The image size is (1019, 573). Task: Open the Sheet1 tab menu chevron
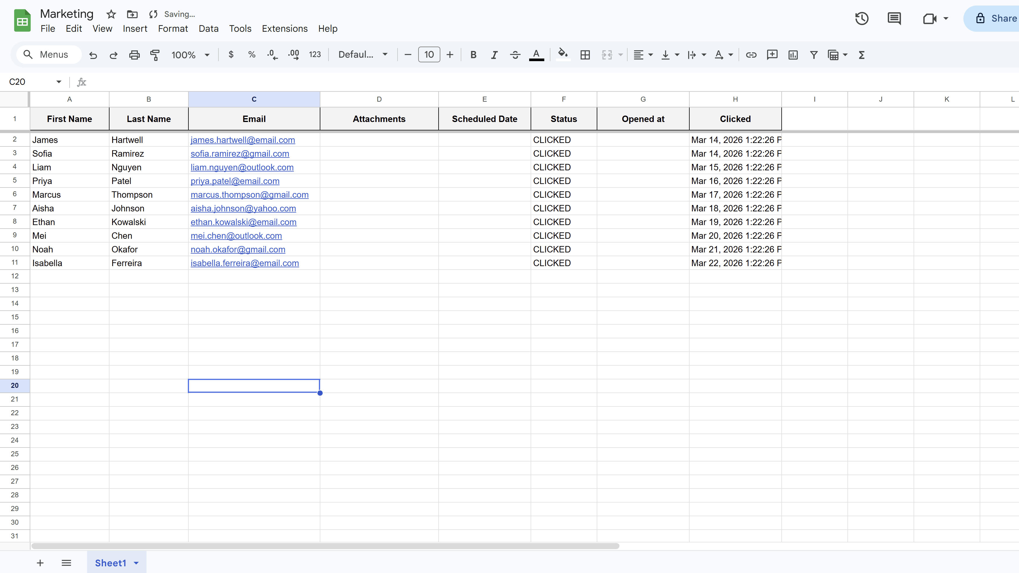[x=137, y=563]
